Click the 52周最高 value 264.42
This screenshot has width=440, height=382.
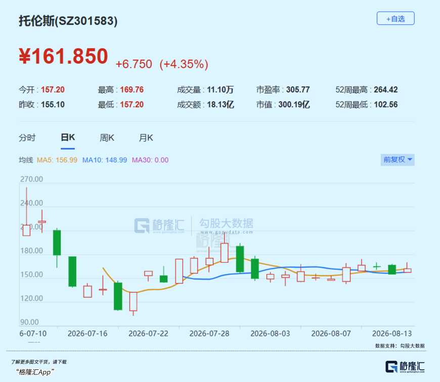[x=386, y=89]
